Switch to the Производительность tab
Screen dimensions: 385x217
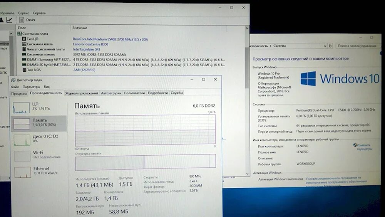46,93
